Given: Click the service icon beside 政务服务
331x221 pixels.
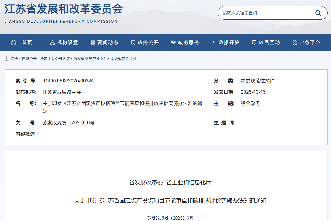Looking at the screenshot, I should pyautogui.click(x=174, y=43).
